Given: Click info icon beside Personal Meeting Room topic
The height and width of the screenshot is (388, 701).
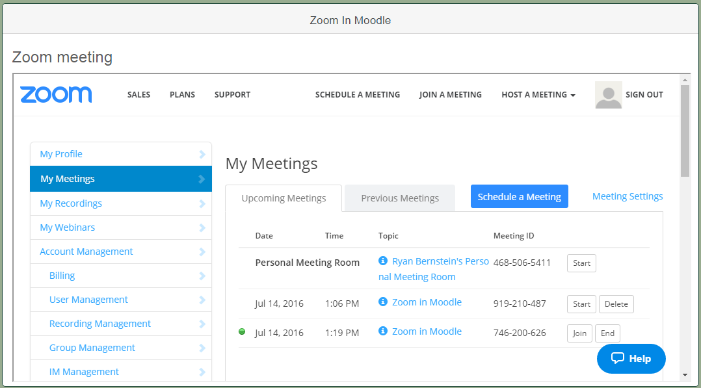Looking at the screenshot, I should (x=382, y=261).
